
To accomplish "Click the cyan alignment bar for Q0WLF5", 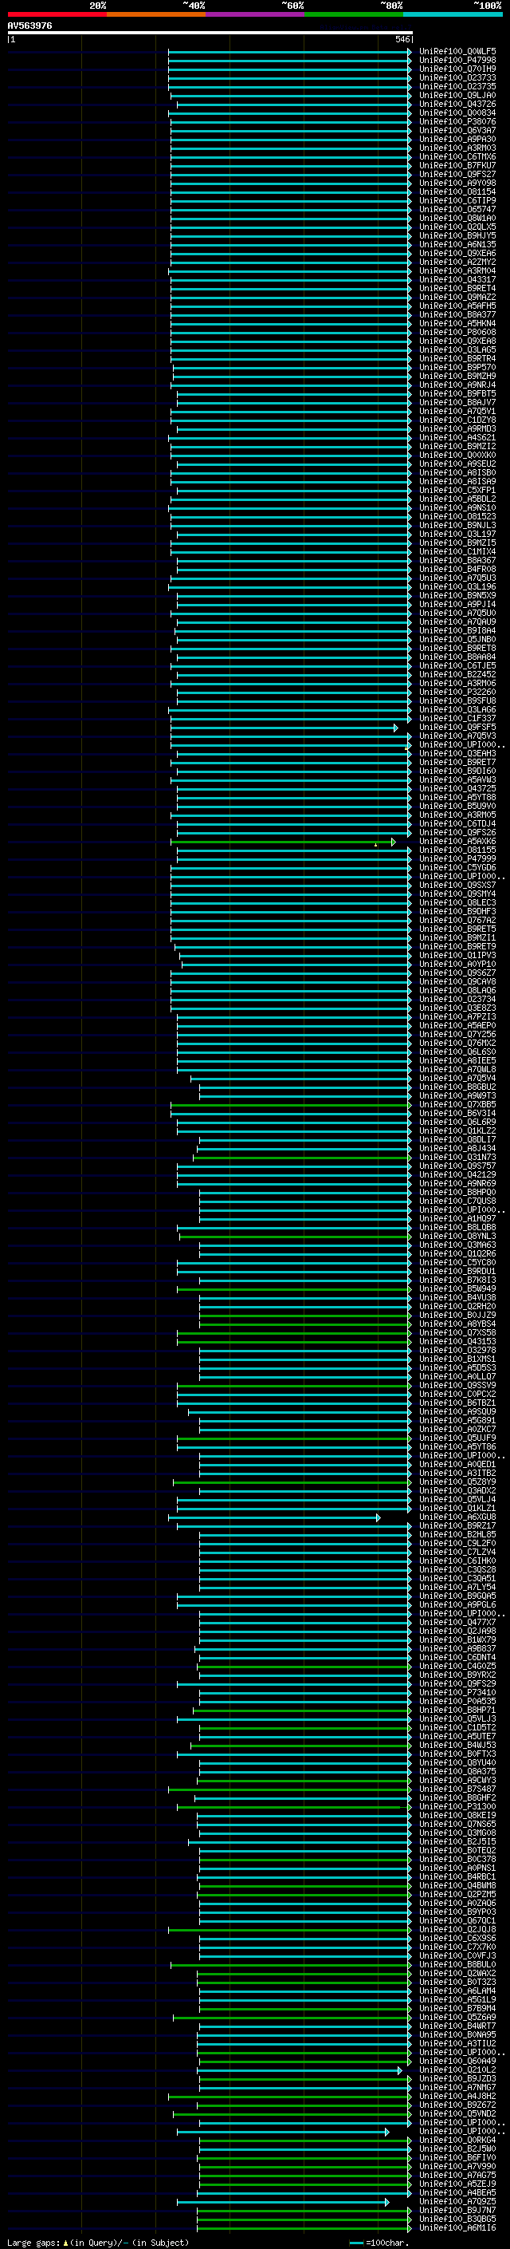I will (x=288, y=52).
